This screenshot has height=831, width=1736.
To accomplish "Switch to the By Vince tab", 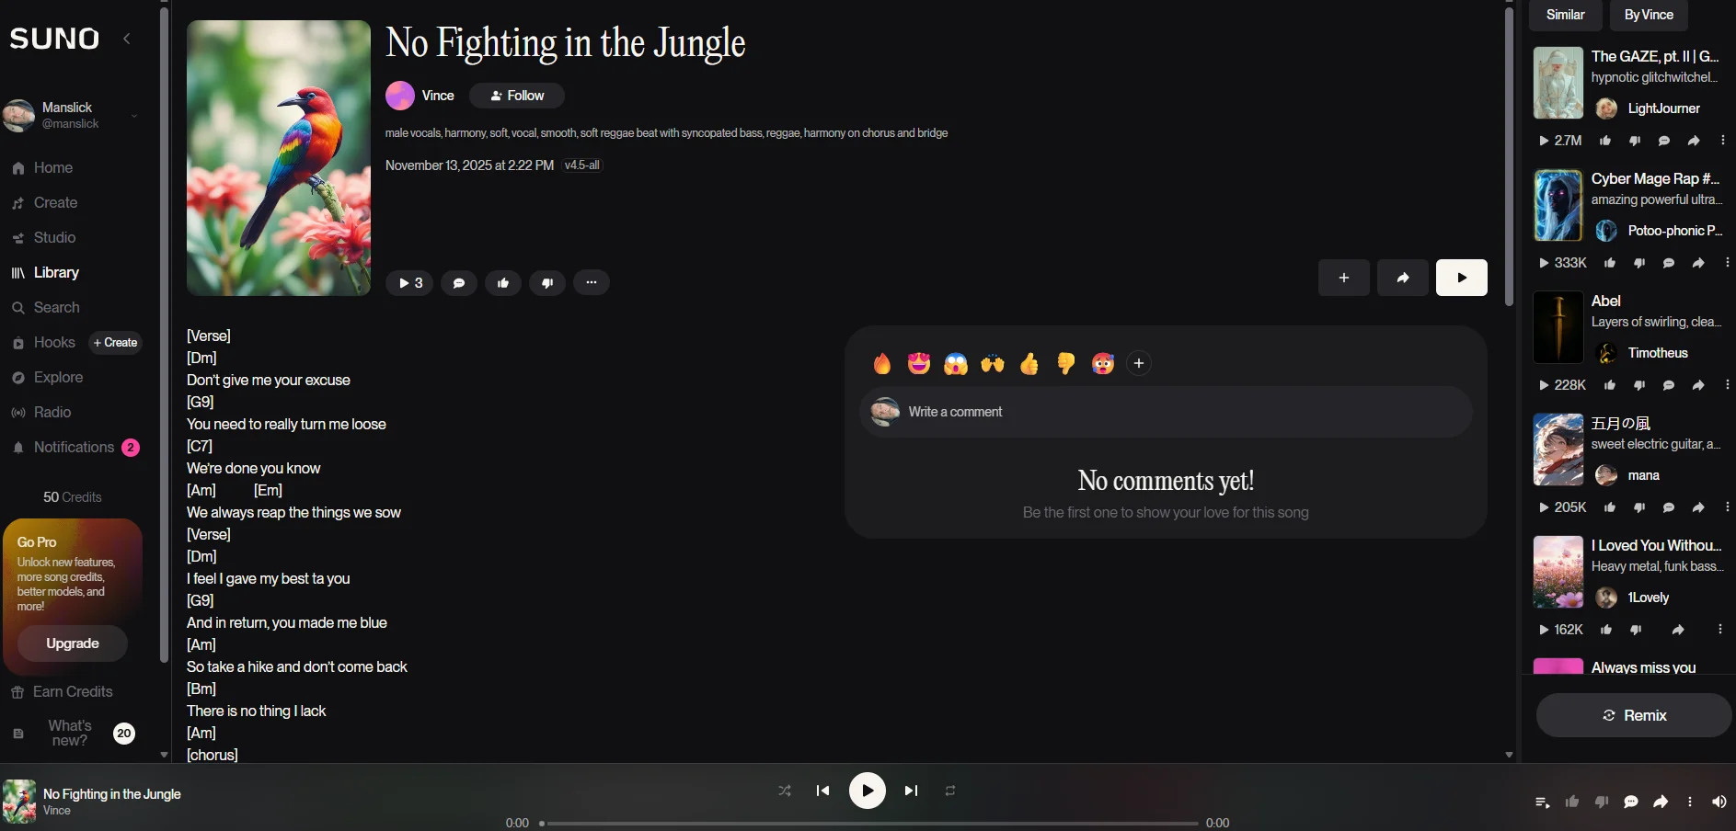I will tap(1649, 15).
